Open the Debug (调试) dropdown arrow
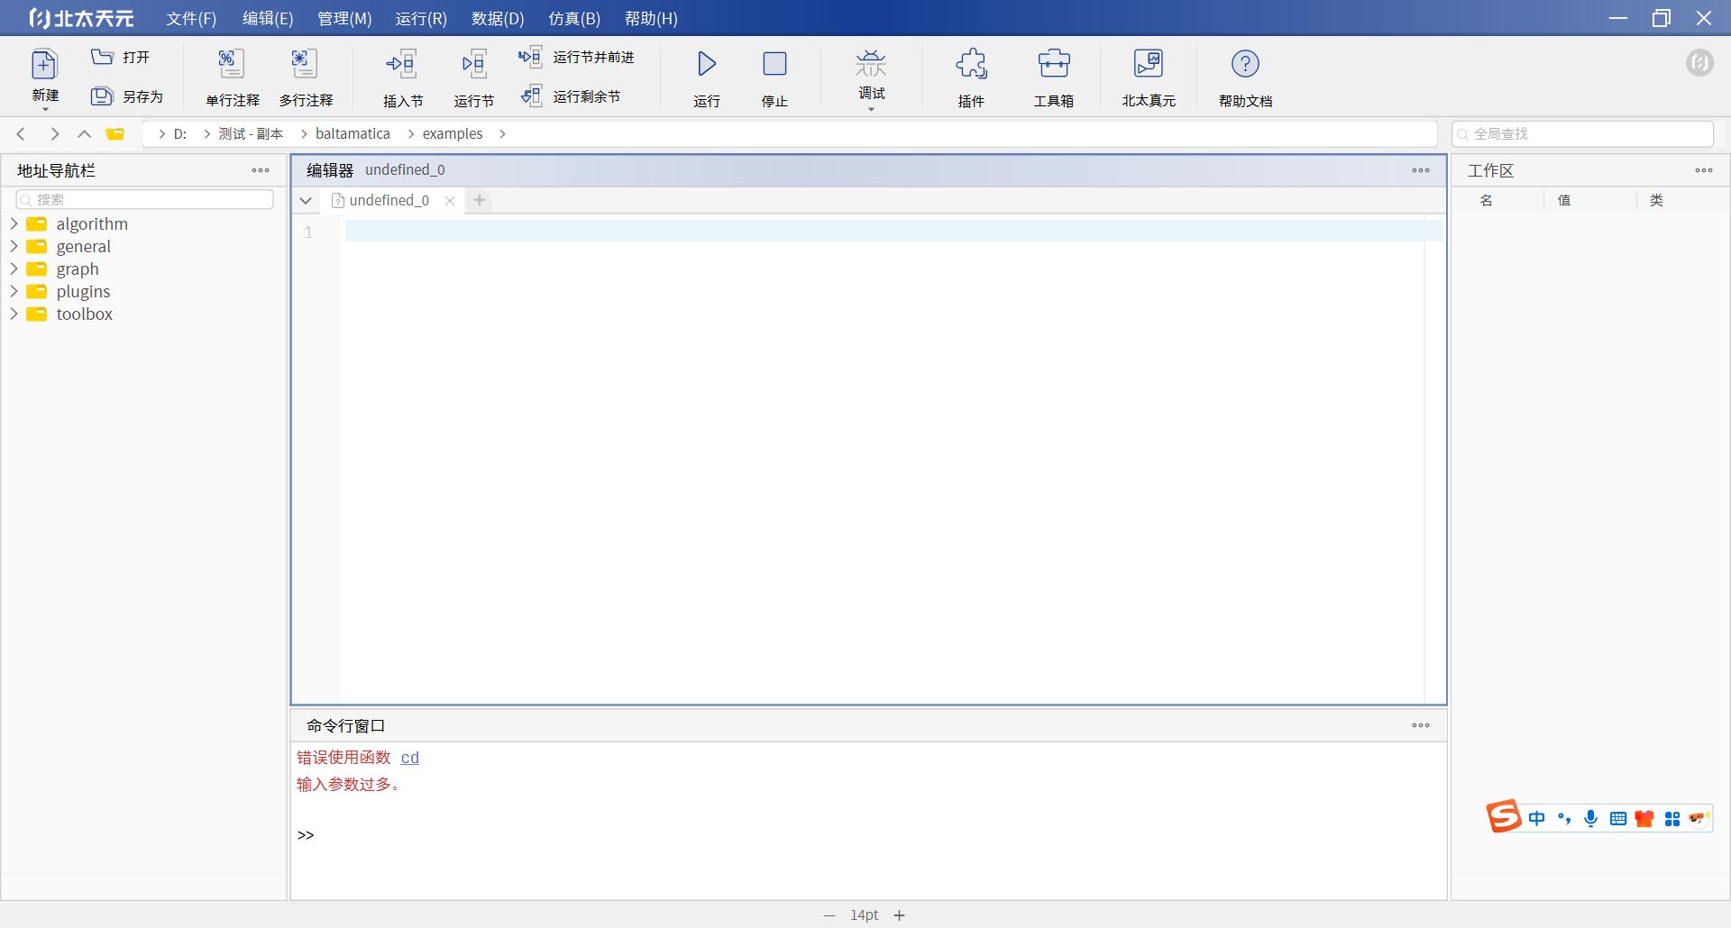1731x928 pixels. point(871,109)
